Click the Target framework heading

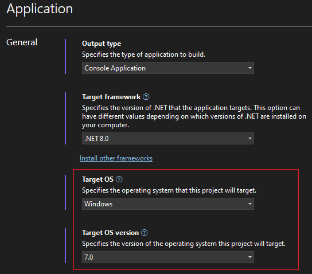point(111,97)
